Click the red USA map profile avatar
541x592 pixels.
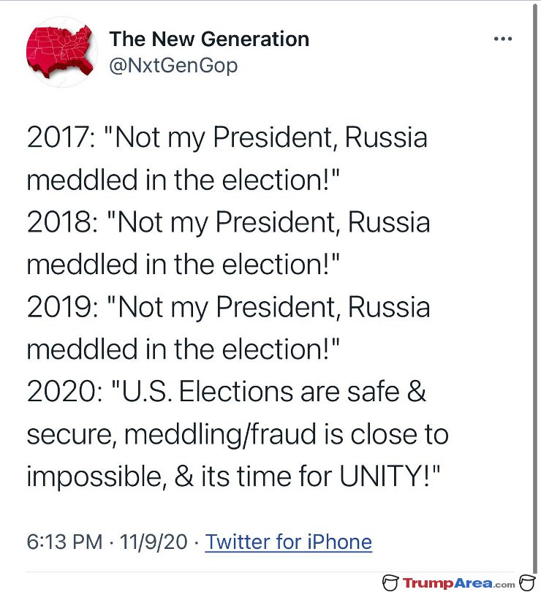[61, 52]
